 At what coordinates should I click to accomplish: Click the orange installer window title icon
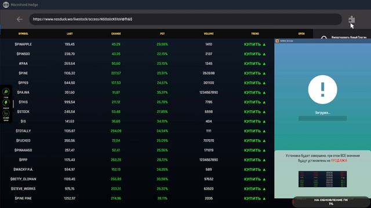pyautogui.click(x=277, y=41)
